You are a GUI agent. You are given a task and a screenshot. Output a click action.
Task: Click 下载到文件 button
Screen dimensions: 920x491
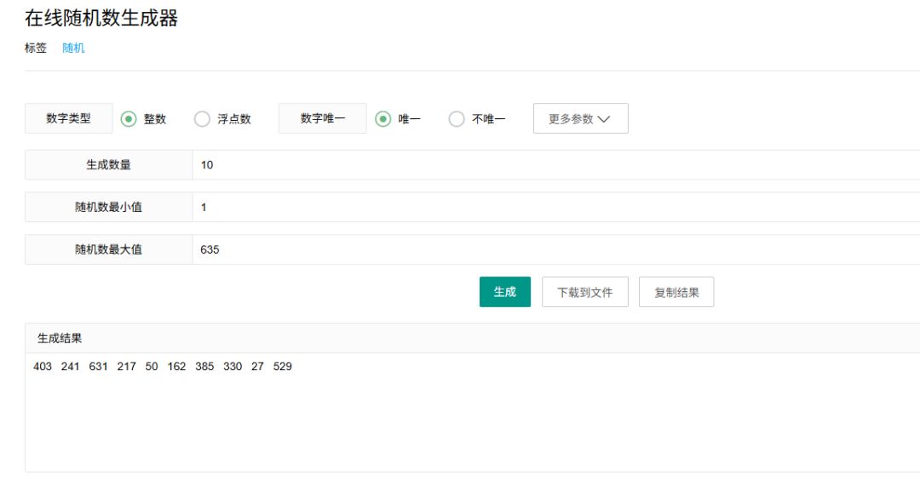pyautogui.click(x=585, y=292)
